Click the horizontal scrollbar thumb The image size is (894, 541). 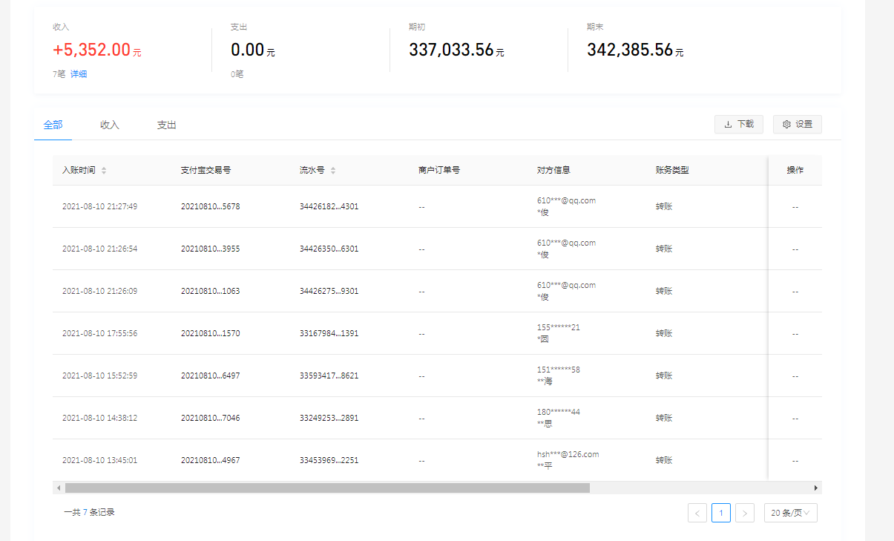coord(326,488)
